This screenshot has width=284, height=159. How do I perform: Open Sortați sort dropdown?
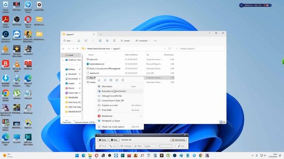point(126,41)
